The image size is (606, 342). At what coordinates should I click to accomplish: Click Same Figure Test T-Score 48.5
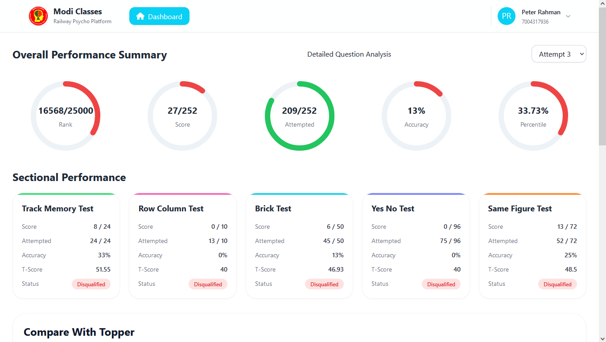click(x=570, y=269)
